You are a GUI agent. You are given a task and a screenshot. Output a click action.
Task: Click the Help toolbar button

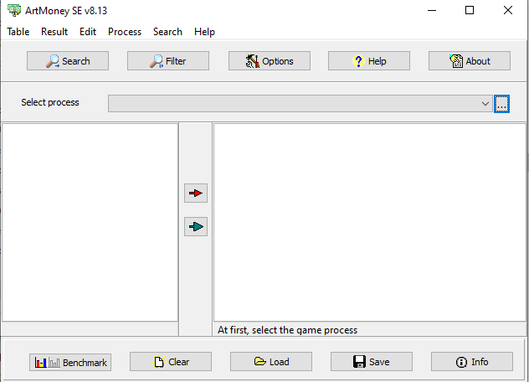click(x=369, y=61)
